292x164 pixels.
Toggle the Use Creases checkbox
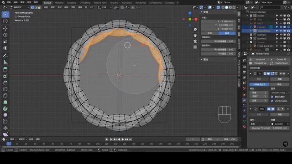[272, 101]
